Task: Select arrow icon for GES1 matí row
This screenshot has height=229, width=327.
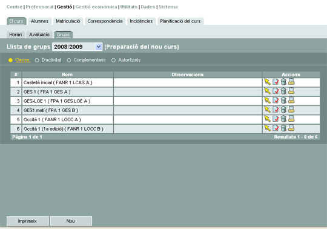Action: [x=268, y=110]
